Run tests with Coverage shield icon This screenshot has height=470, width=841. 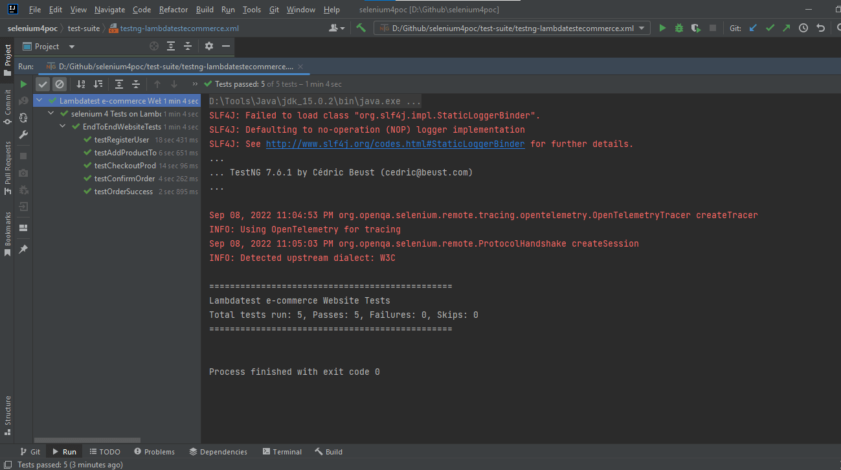point(696,28)
